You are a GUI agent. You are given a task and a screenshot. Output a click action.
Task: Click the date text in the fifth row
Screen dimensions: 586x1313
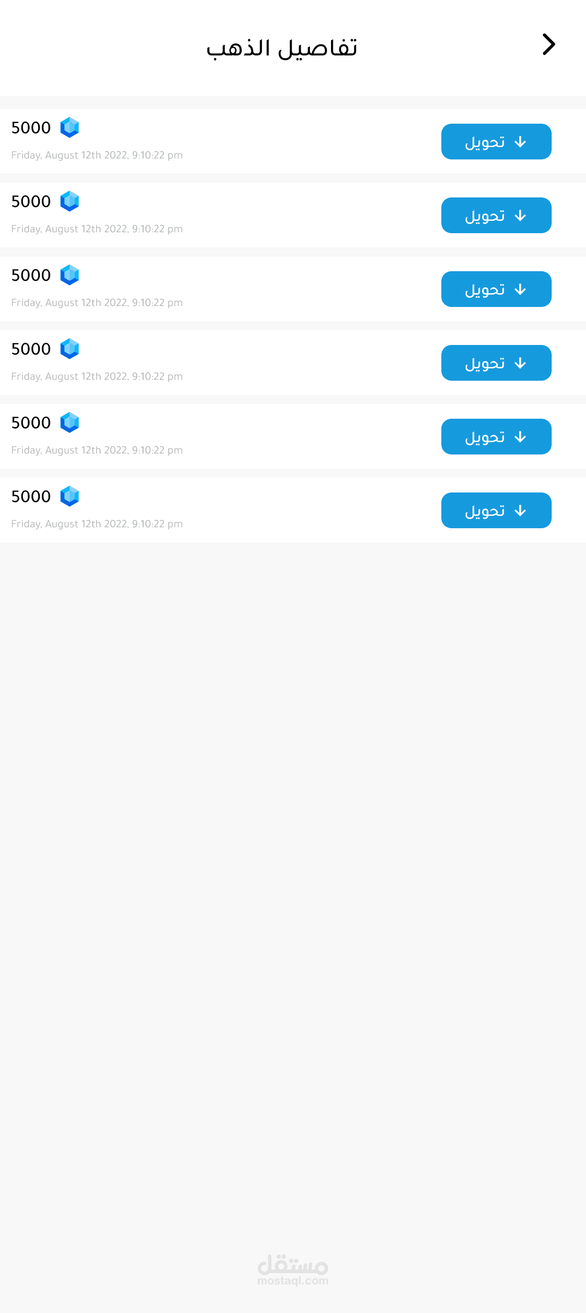coord(97,450)
